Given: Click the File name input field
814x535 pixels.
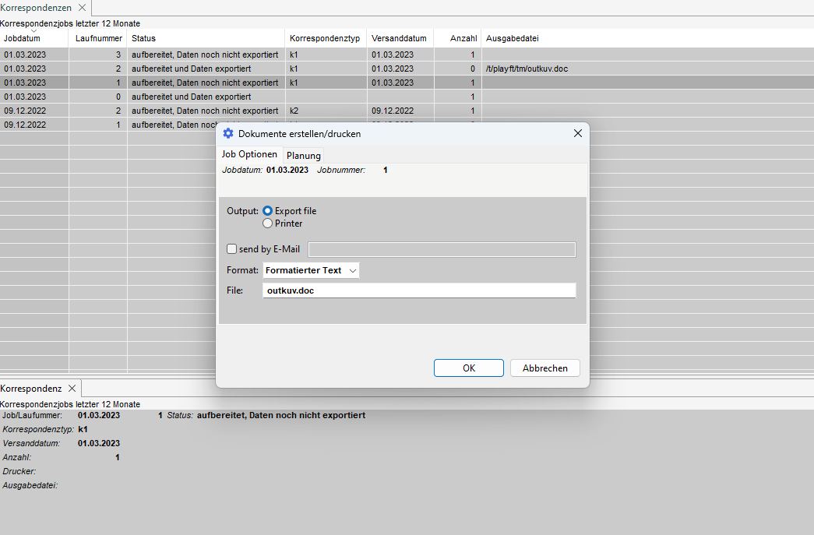Looking at the screenshot, I should 419,290.
